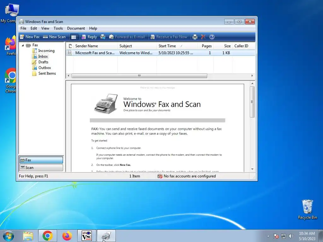Sort by Subject column header
Viewport: 323px width, 242px height.
137,46
